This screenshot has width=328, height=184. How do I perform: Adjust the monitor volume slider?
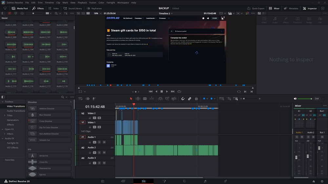pos(305,99)
